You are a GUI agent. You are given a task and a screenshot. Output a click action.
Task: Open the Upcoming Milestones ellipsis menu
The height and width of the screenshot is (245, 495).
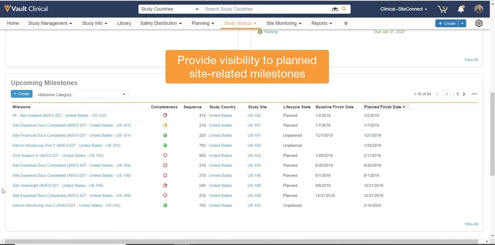pos(474,94)
